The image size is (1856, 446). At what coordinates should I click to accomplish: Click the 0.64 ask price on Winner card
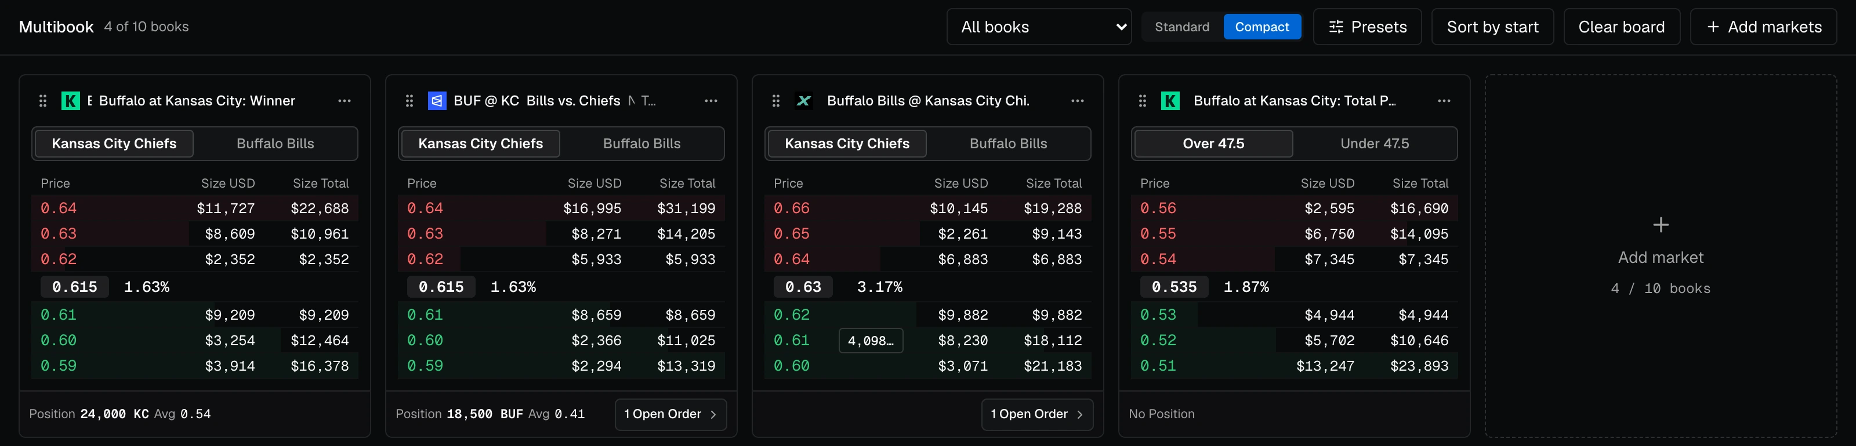[59, 208]
